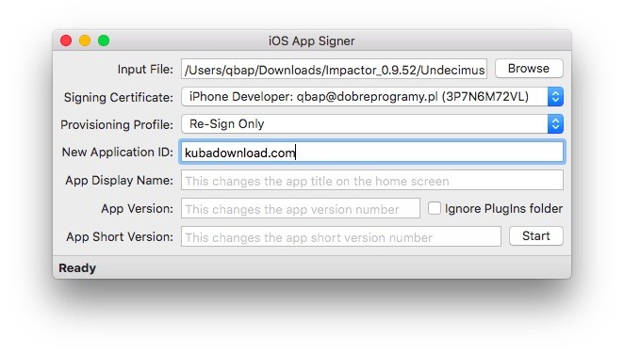Screen dimensions: 624x354
Task: Select the App Version text field
Action: point(301,208)
